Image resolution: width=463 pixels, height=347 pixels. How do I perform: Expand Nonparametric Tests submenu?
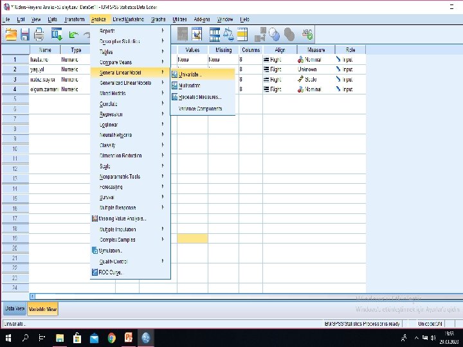tap(130, 177)
